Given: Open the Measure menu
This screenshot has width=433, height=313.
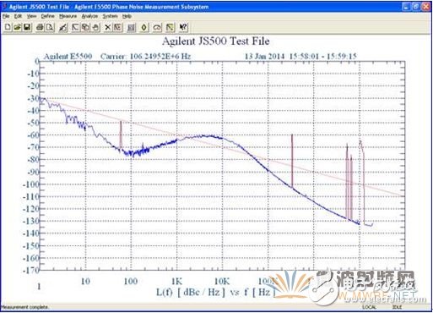Looking at the screenshot, I should [68, 16].
